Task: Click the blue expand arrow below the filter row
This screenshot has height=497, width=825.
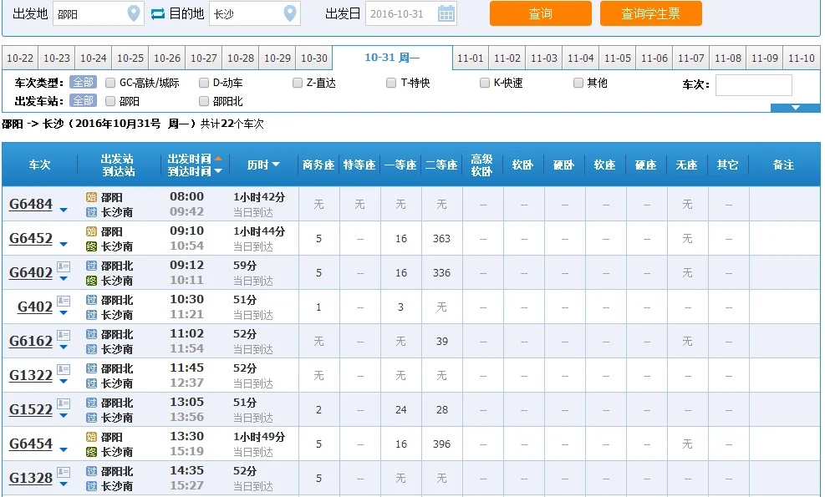Action: click(796, 108)
